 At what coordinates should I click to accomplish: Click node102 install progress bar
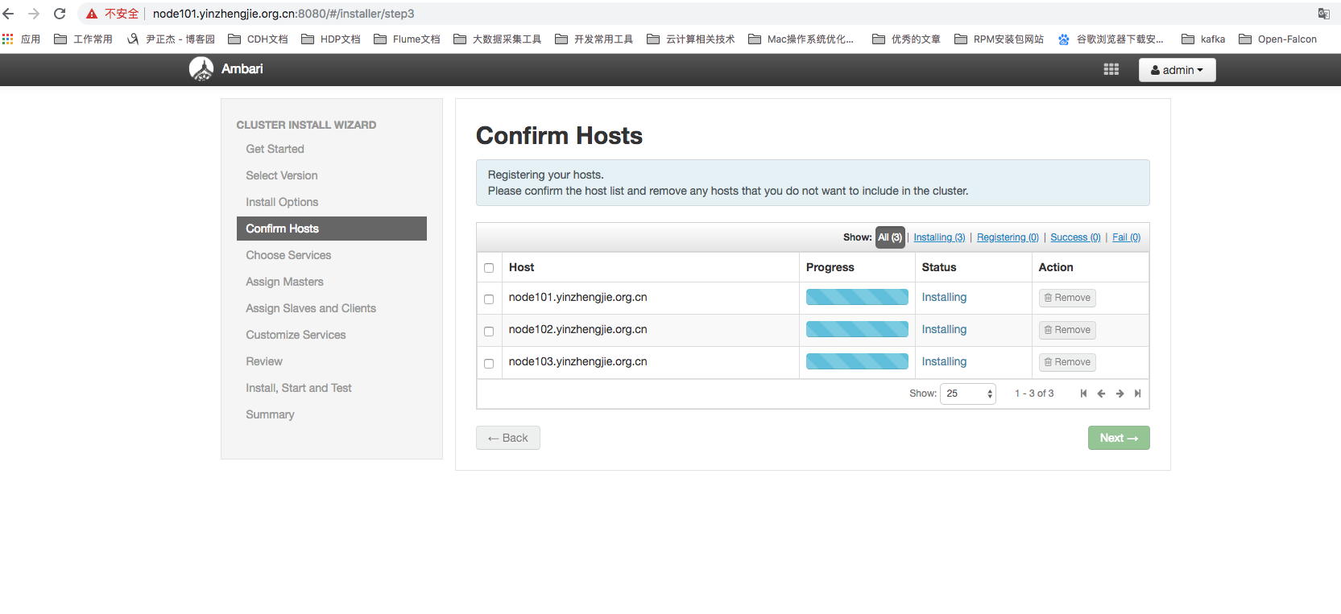857,329
